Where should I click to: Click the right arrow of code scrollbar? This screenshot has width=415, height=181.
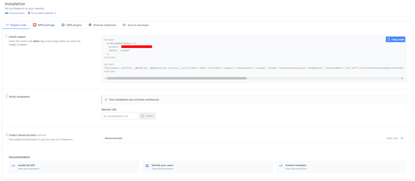click(x=402, y=78)
